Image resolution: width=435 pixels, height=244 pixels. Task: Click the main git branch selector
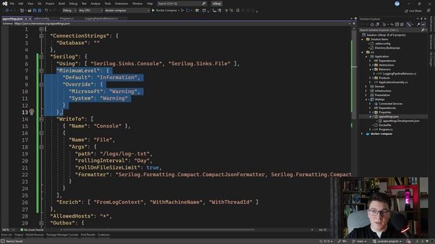[x=359, y=241]
